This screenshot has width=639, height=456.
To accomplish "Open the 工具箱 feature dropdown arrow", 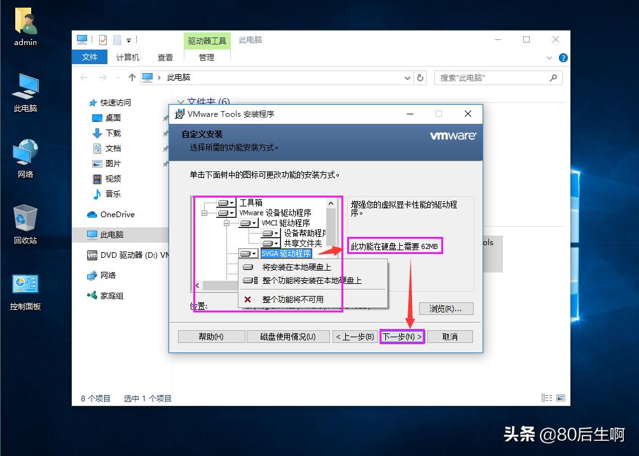I will click(231, 202).
